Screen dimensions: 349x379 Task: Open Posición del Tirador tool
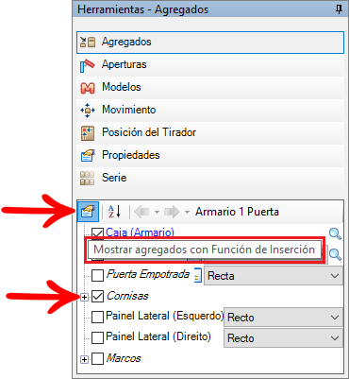pyautogui.click(x=210, y=132)
